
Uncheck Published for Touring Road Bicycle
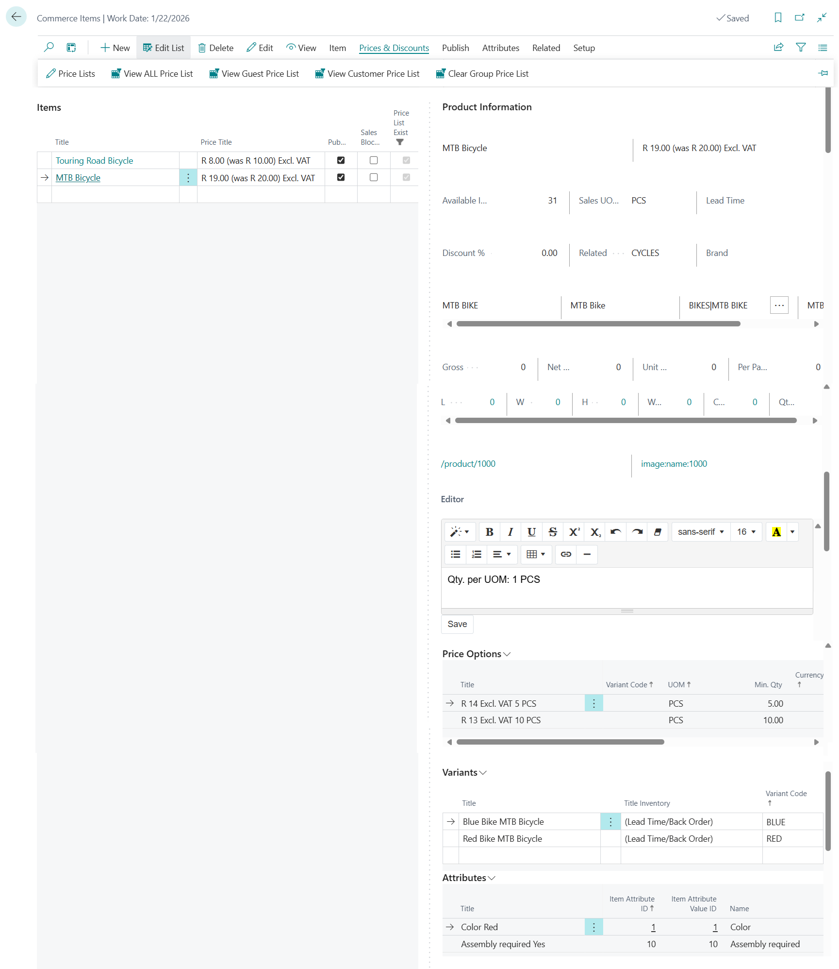341,160
